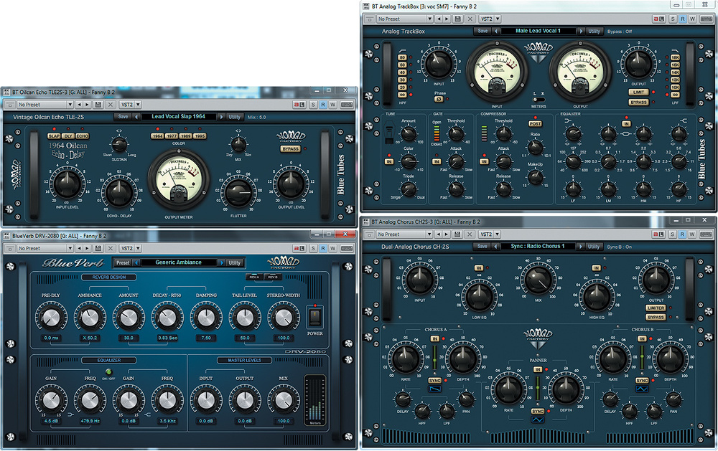The width and height of the screenshot is (718, 451).
Task: Toggle BYPASS on the Vintage Oilcan Echo
Action: (292, 150)
